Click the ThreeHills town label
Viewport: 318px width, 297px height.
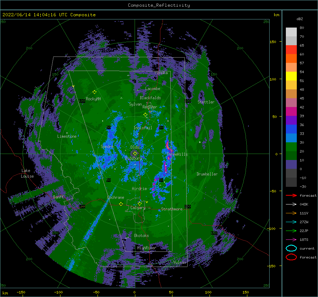pyautogui.click(x=177, y=154)
